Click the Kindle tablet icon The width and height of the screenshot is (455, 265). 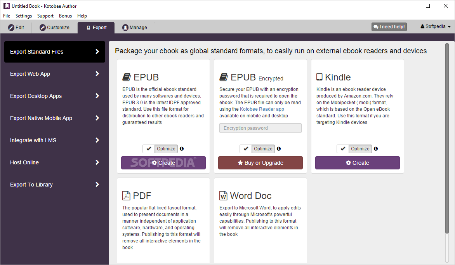320,77
